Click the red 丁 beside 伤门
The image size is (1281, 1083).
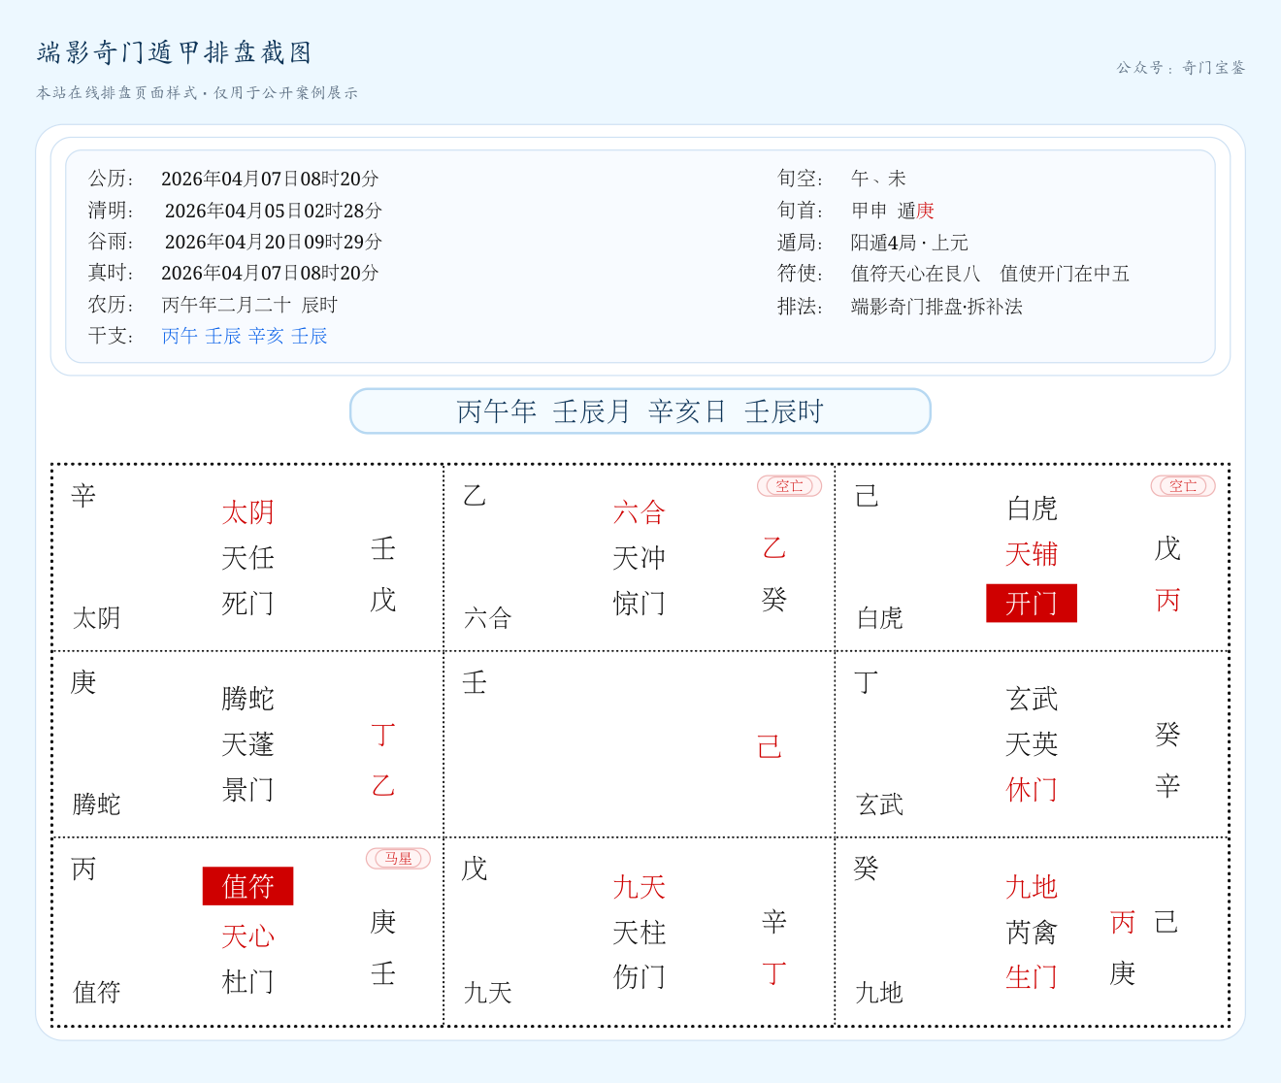(773, 973)
